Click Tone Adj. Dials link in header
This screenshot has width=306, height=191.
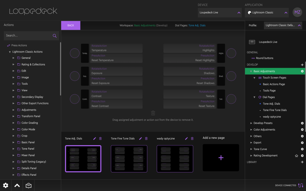coord(197,25)
